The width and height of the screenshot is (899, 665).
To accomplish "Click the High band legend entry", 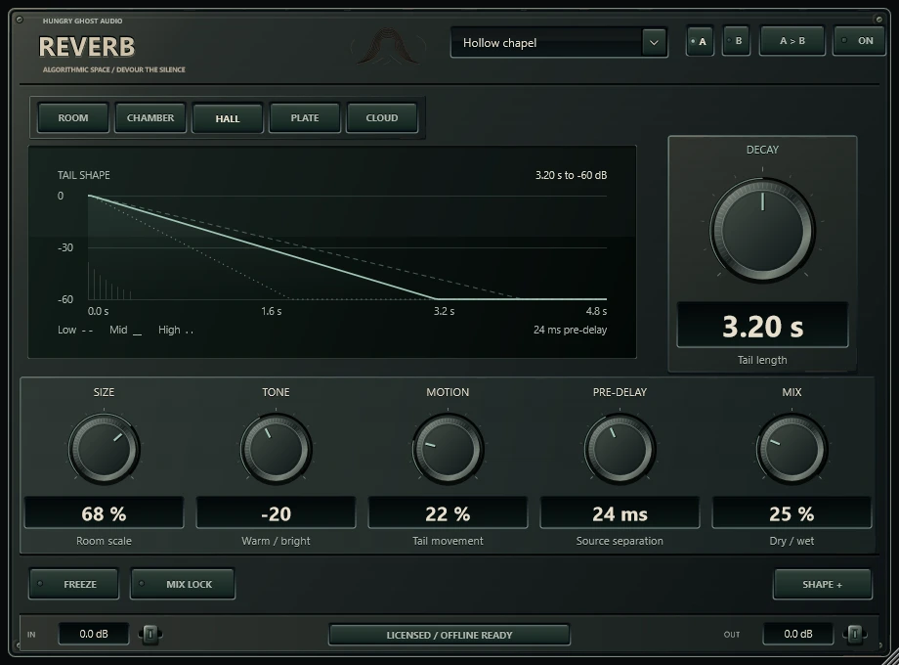I will [x=176, y=330].
